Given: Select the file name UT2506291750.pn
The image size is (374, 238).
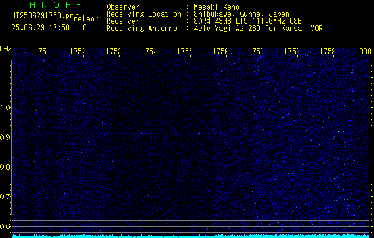Looking at the screenshot, I should click(42, 16).
